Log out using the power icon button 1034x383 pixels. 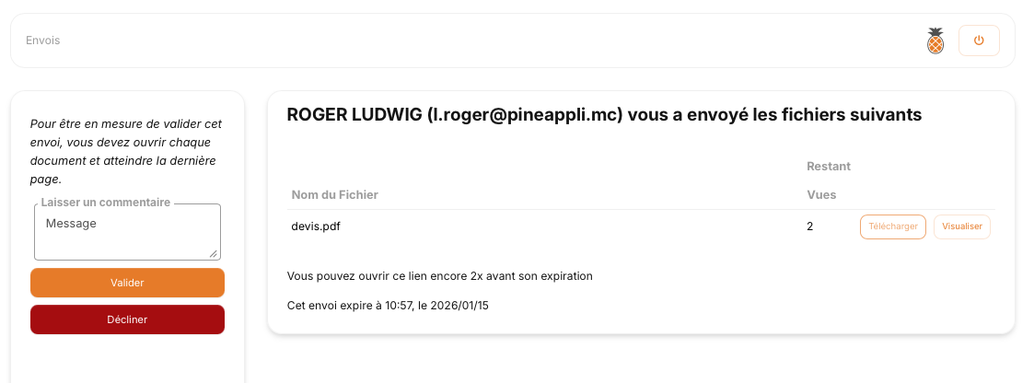click(x=979, y=41)
